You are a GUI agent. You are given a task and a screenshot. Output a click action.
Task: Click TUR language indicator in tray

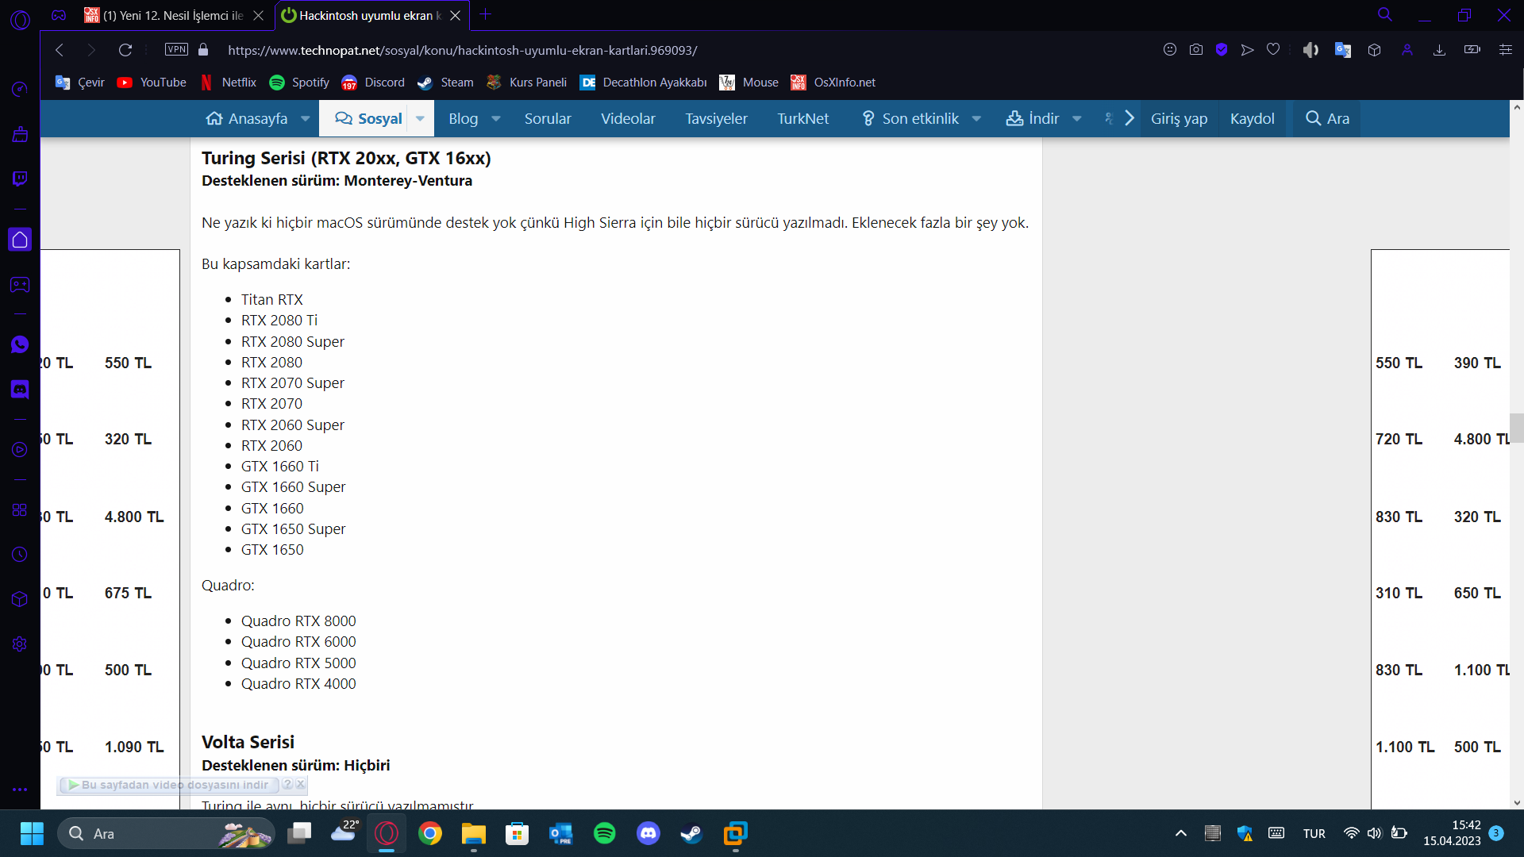click(1314, 833)
